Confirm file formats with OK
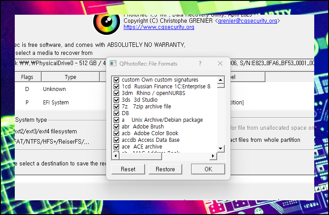The height and width of the screenshot is (215, 329). click(x=208, y=169)
